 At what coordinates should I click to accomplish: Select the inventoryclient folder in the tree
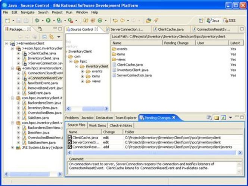[94, 66]
